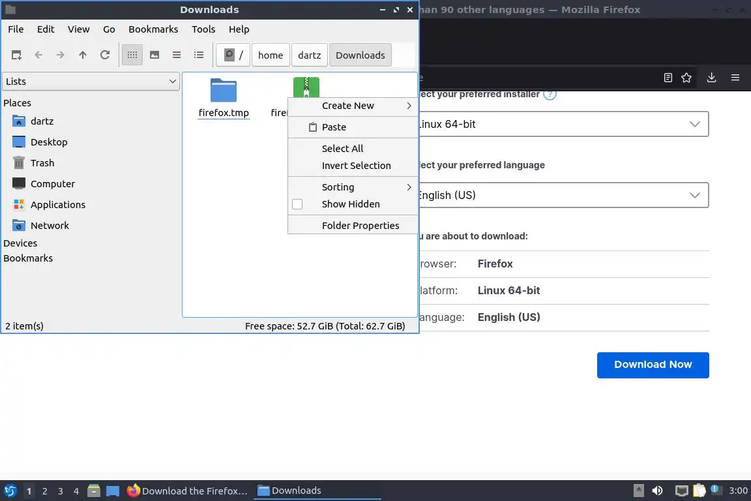Reload the Downloads folder view

[x=105, y=55]
